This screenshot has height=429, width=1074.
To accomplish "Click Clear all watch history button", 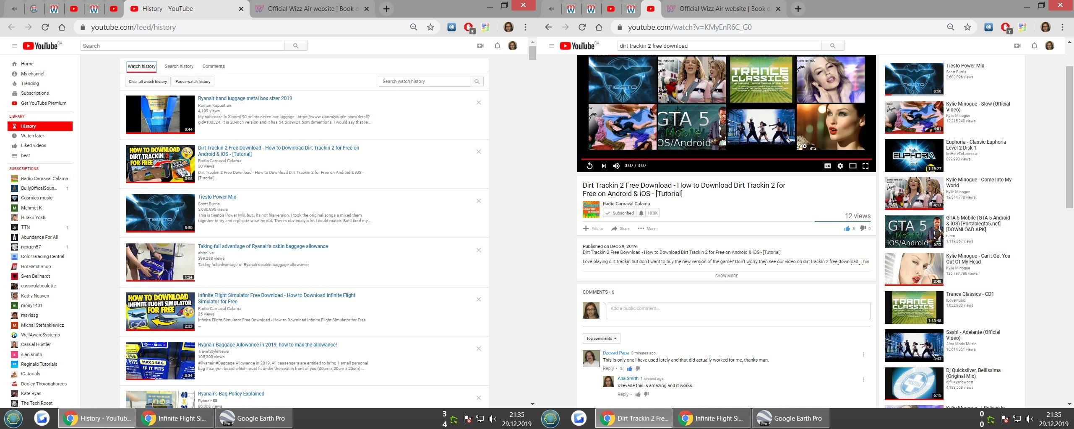I will click(x=148, y=82).
